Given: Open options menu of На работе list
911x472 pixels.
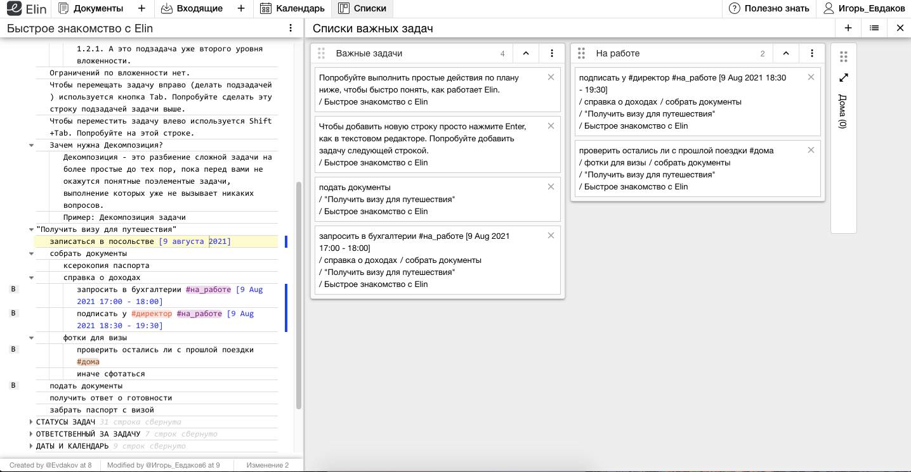Looking at the screenshot, I should point(812,54).
